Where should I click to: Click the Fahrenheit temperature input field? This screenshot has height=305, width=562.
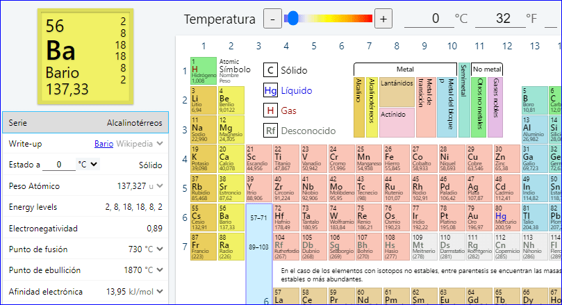(500, 18)
